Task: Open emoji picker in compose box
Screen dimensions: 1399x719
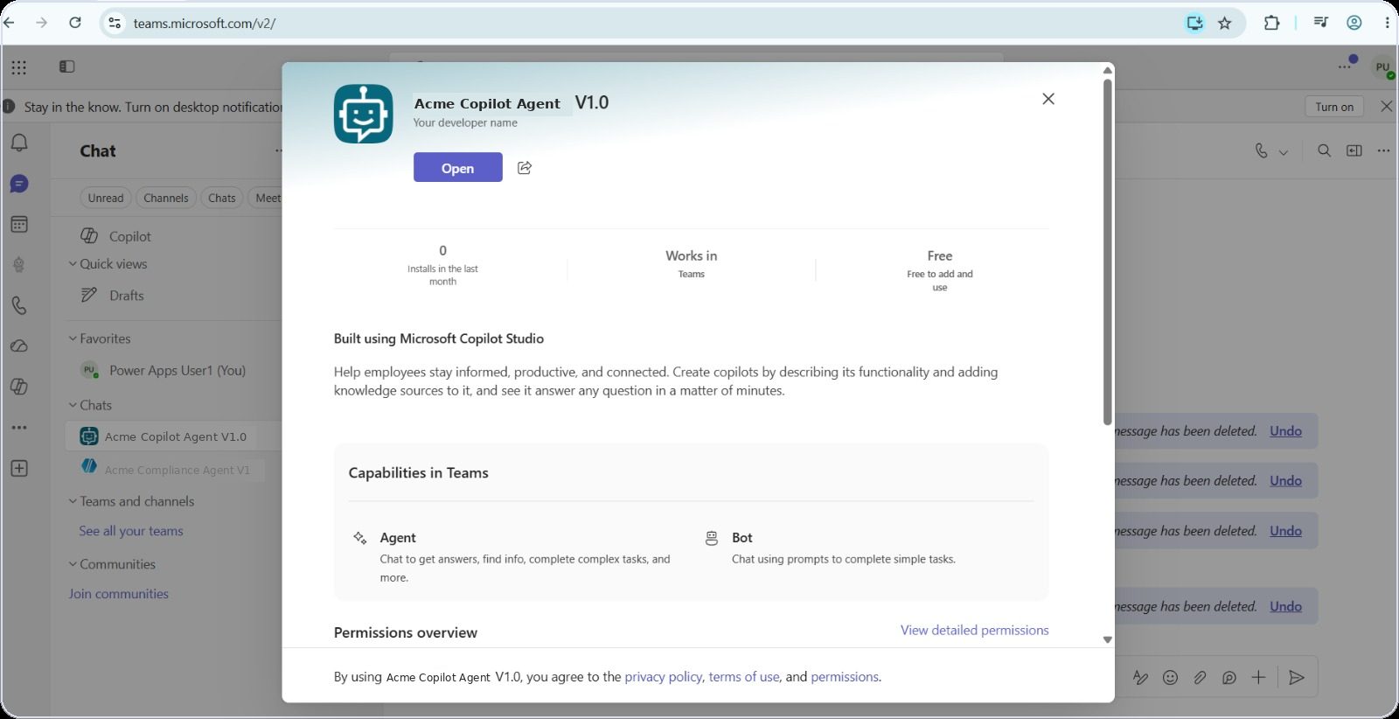Action: pyautogui.click(x=1170, y=677)
